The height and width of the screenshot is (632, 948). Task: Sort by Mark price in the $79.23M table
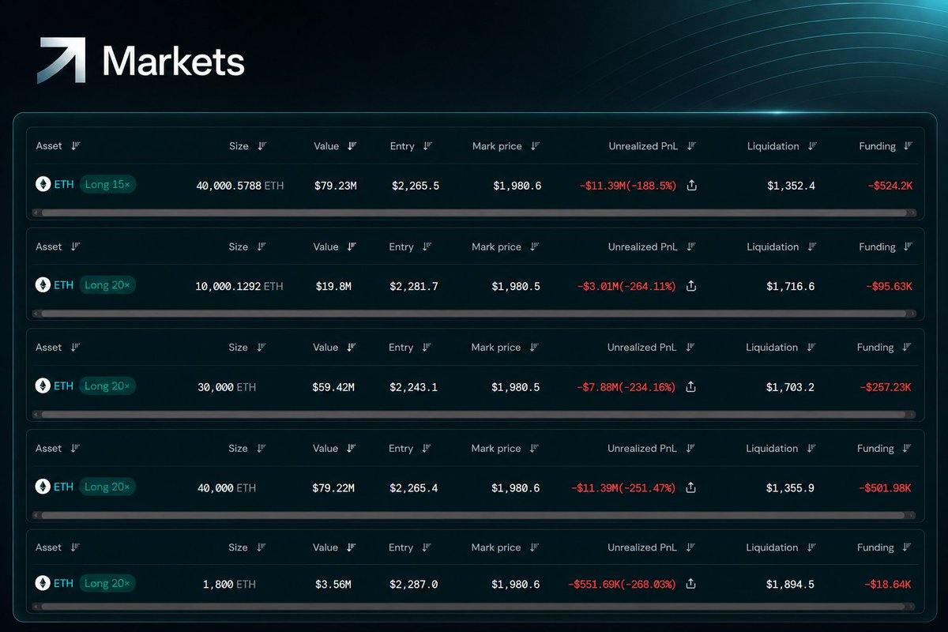point(535,146)
